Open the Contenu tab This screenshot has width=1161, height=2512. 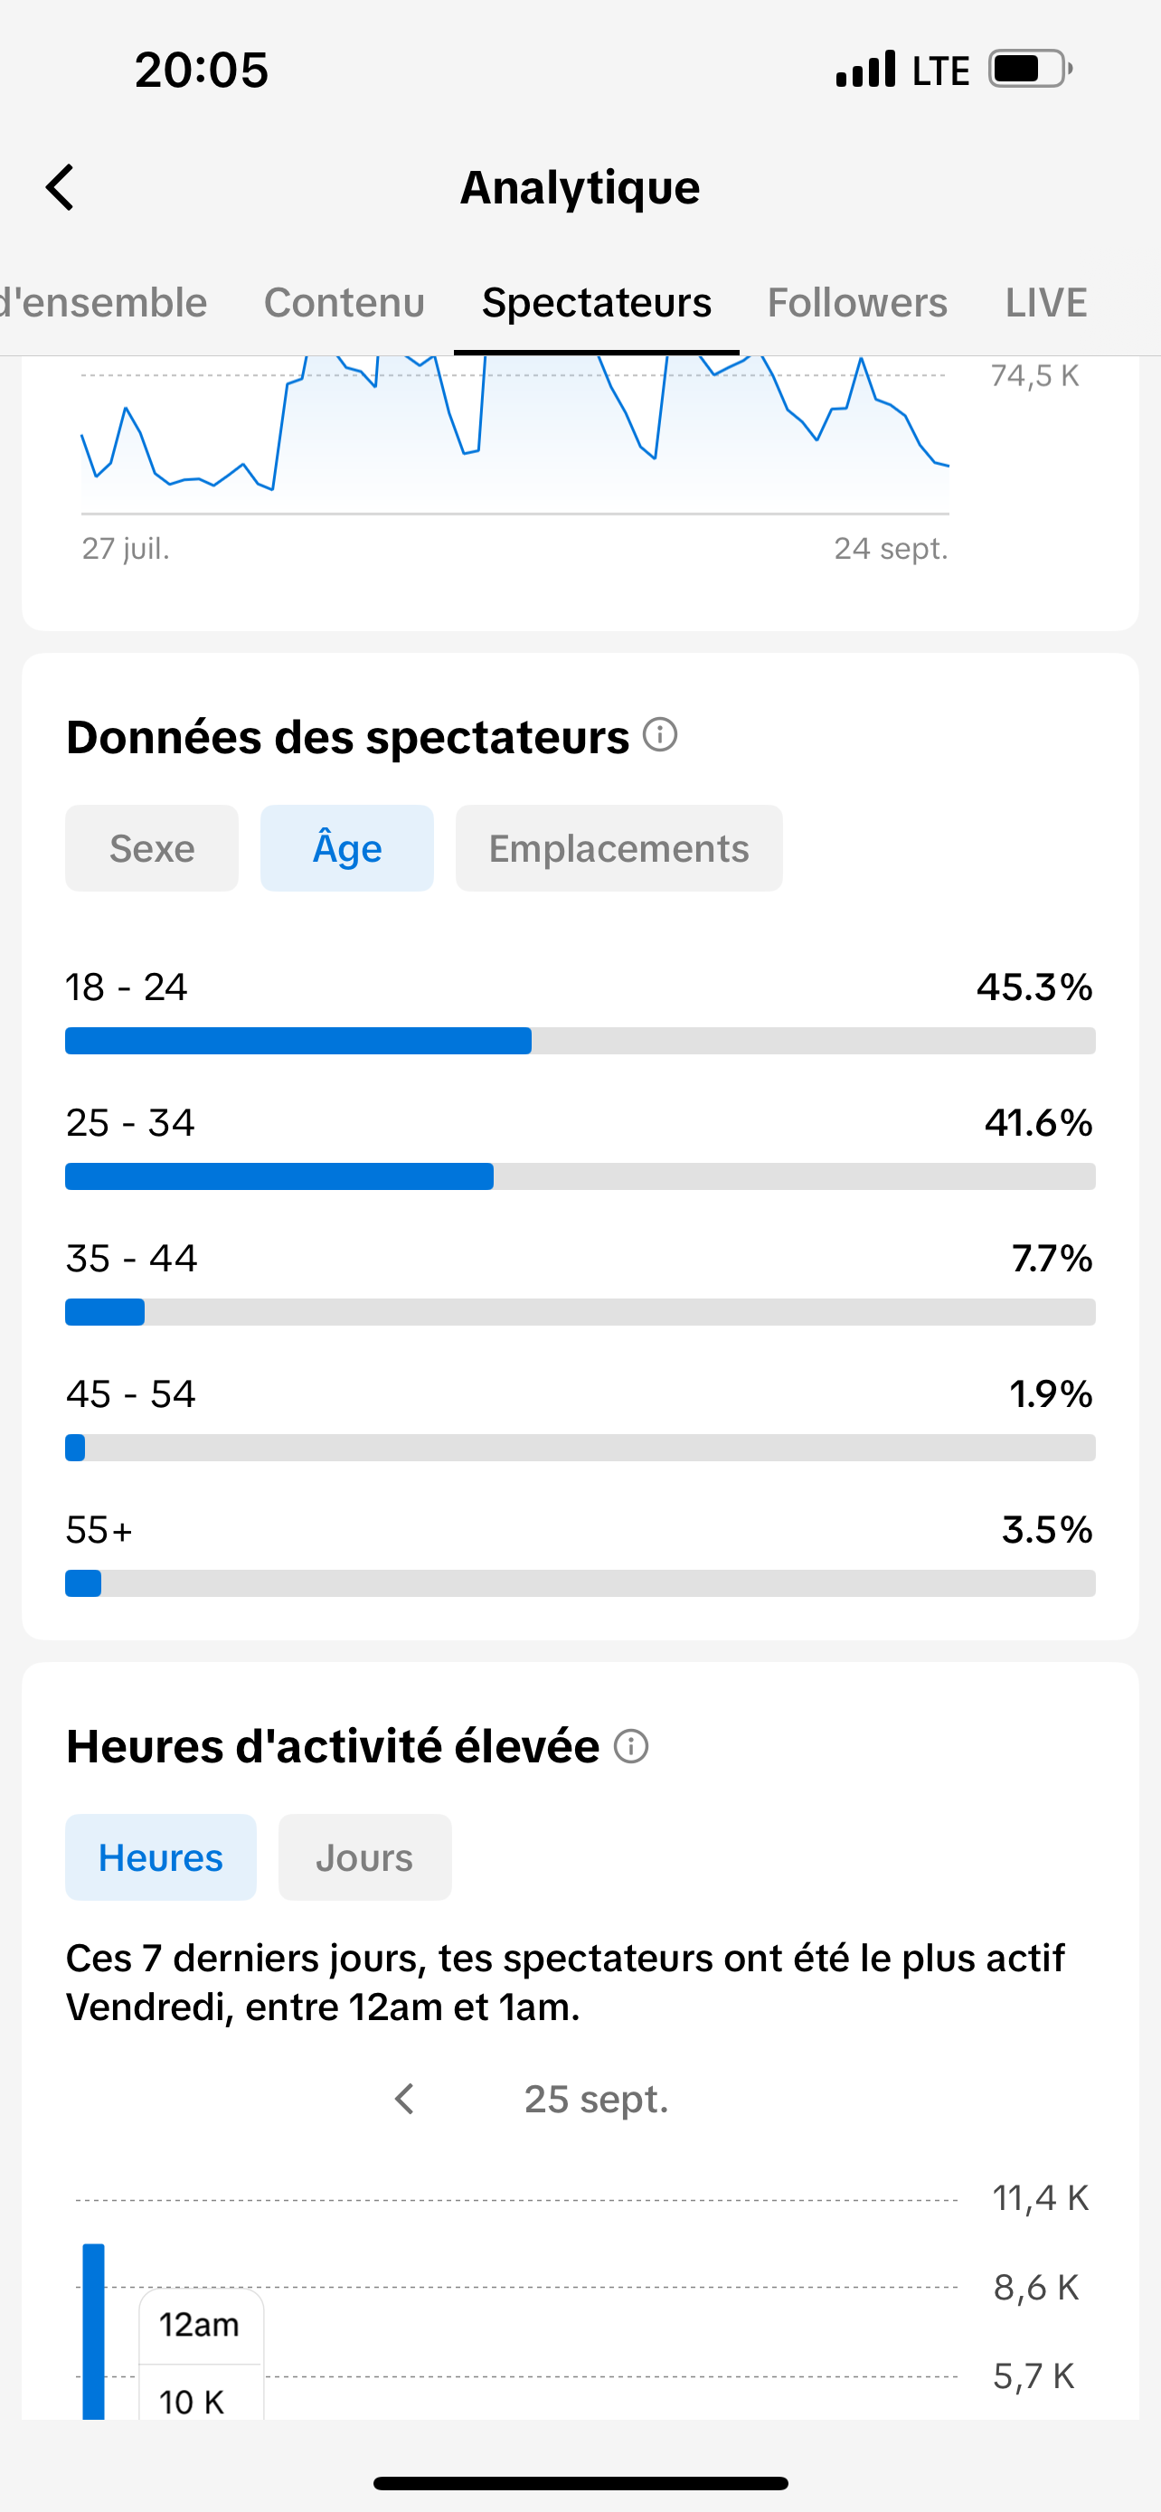345,302
